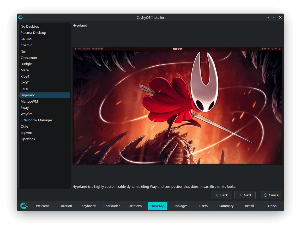This screenshot has height=231, width=301.
Task: Choose Sway window manager
Action: coord(45,108)
